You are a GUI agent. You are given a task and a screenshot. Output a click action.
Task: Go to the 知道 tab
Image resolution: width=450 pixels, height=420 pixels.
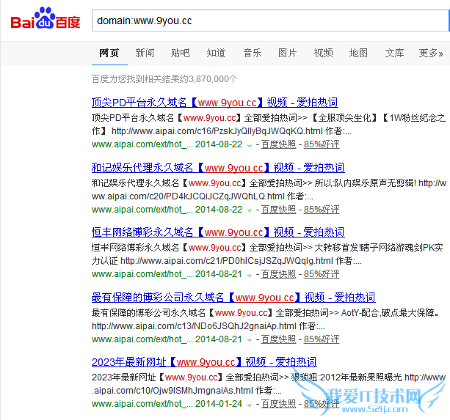click(216, 53)
